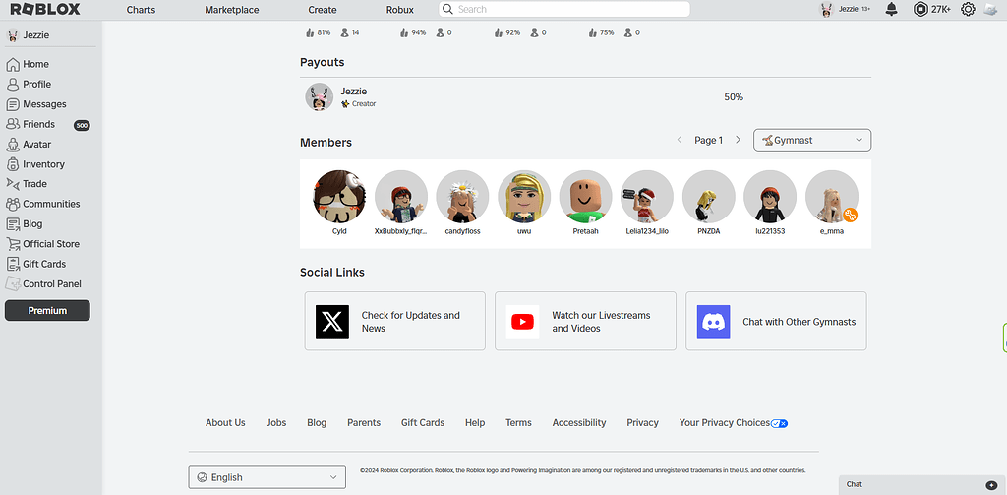Open member e_mma avatar
Screen dimensions: 1007x495
[832, 196]
